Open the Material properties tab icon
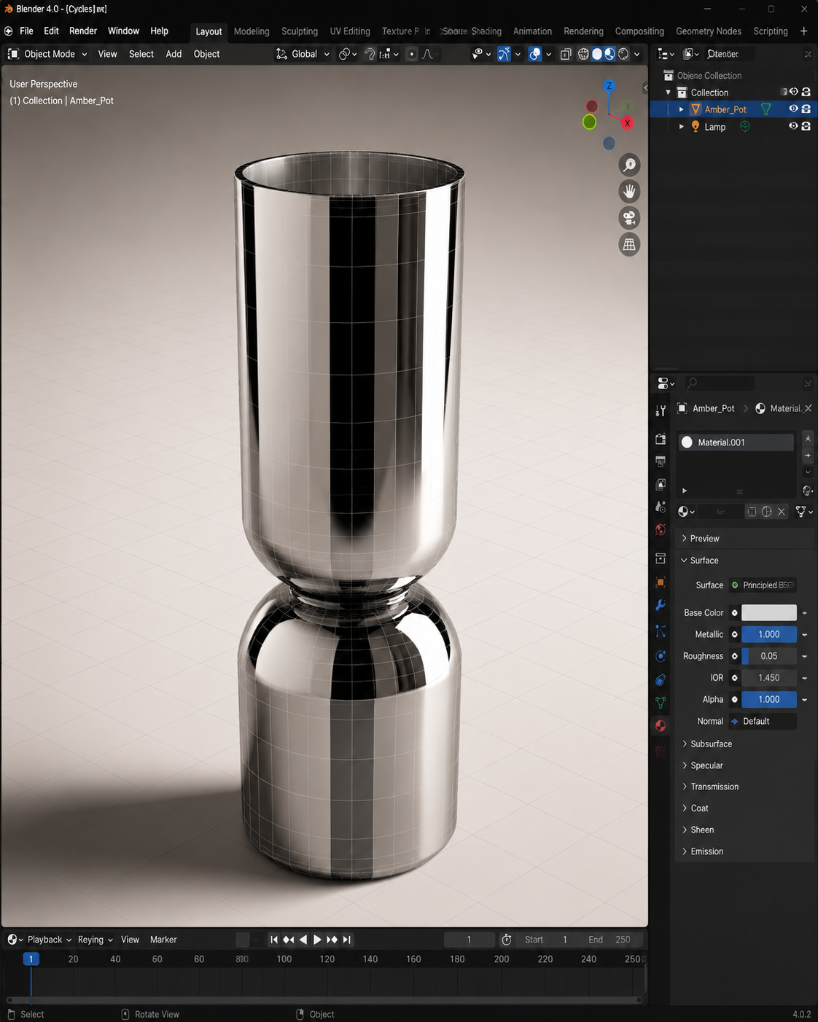The height and width of the screenshot is (1022, 818). [661, 726]
